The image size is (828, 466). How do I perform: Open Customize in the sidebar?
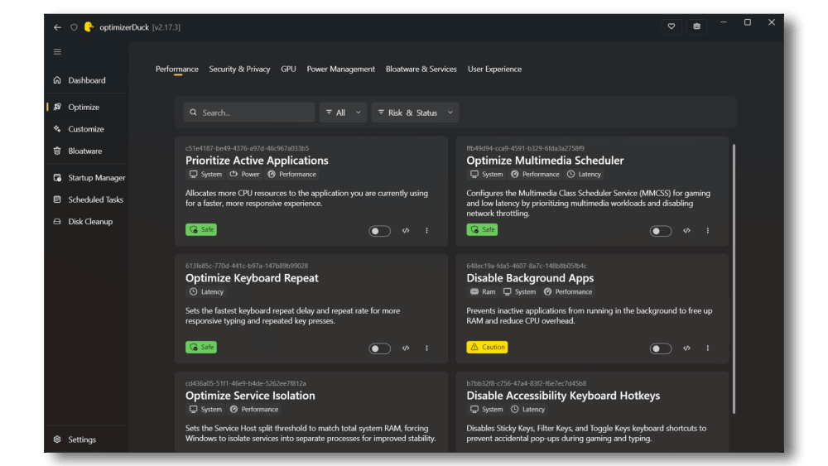87,129
